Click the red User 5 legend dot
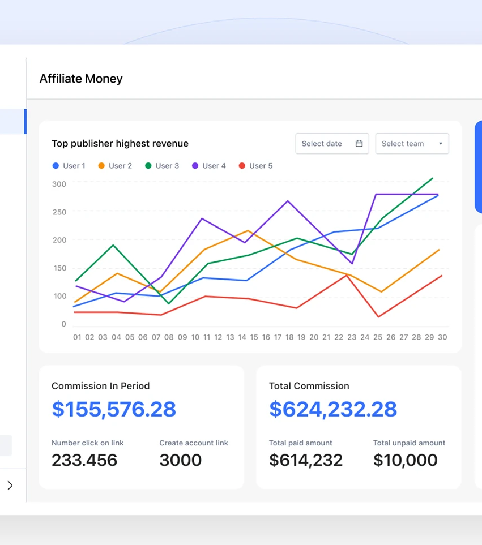The width and height of the screenshot is (482, 545). click(242, 166)
